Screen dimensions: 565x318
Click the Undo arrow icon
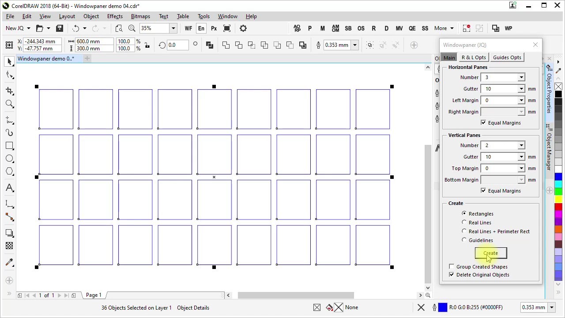pos(75,28)
